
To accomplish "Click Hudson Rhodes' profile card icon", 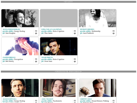I will pyautogui.click(x=113, y=31).
